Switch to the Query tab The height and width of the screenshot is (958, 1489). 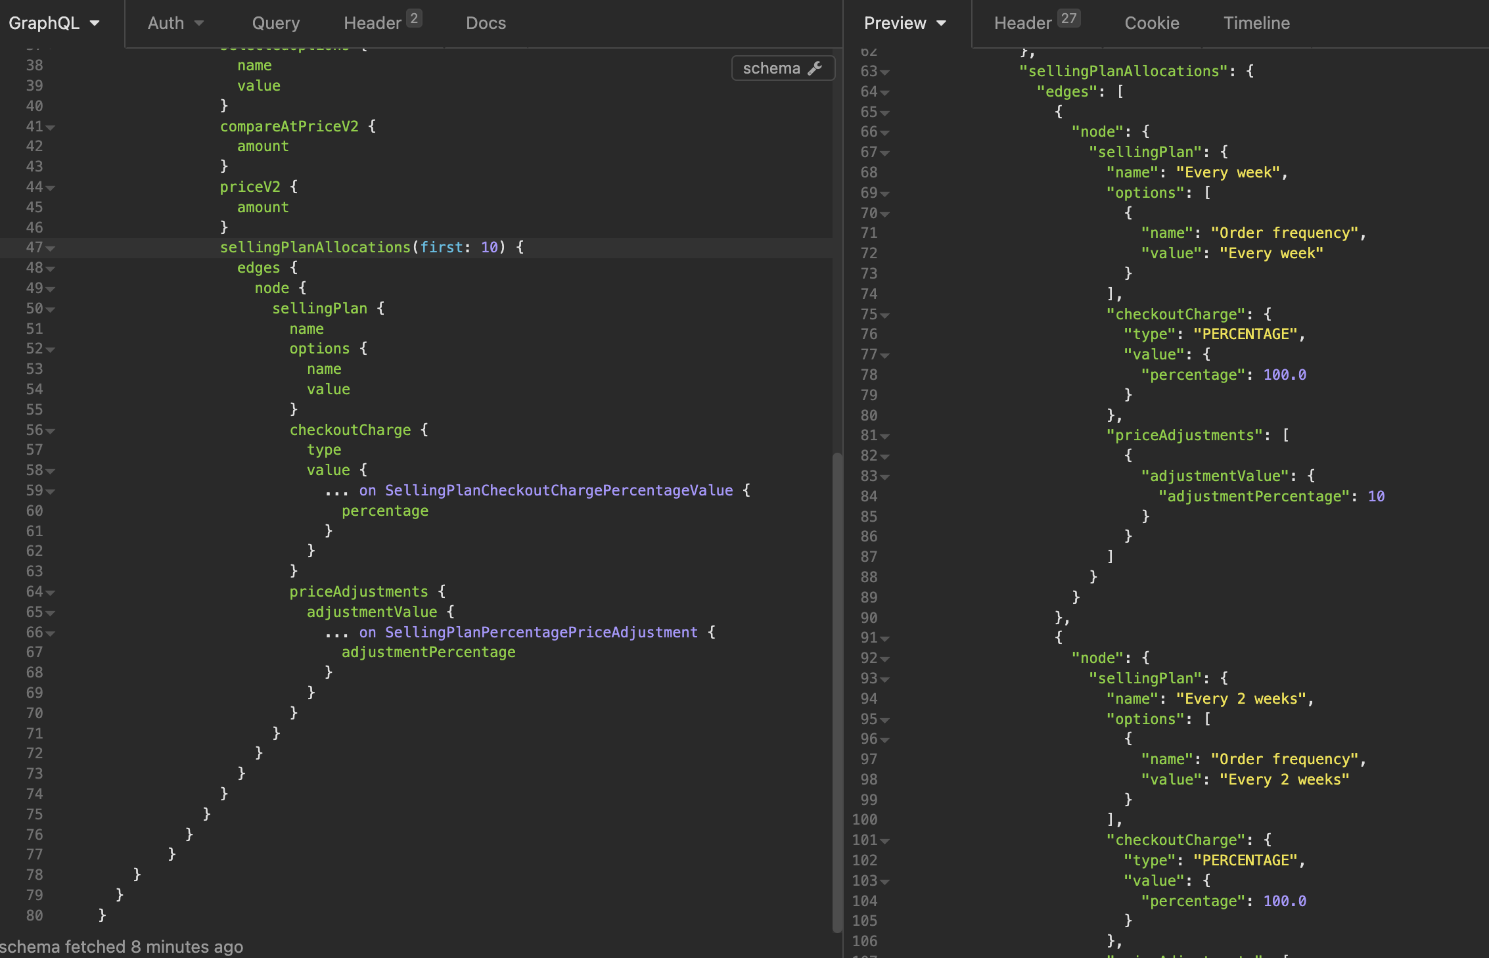pos(275,23)
